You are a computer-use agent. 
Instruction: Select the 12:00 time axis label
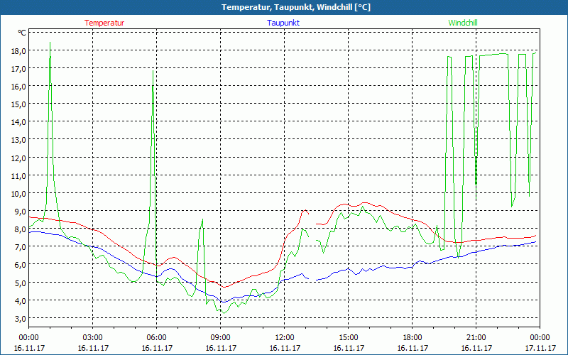point(284,337)
